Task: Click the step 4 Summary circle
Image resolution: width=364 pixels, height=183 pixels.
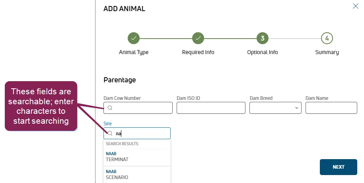Action: click(x=327, y=38)
